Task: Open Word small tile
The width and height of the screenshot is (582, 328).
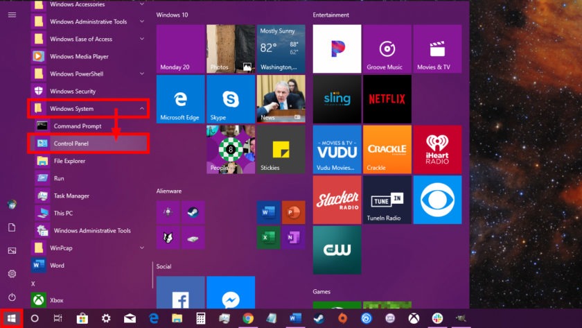Action: [x=268, y=212]
